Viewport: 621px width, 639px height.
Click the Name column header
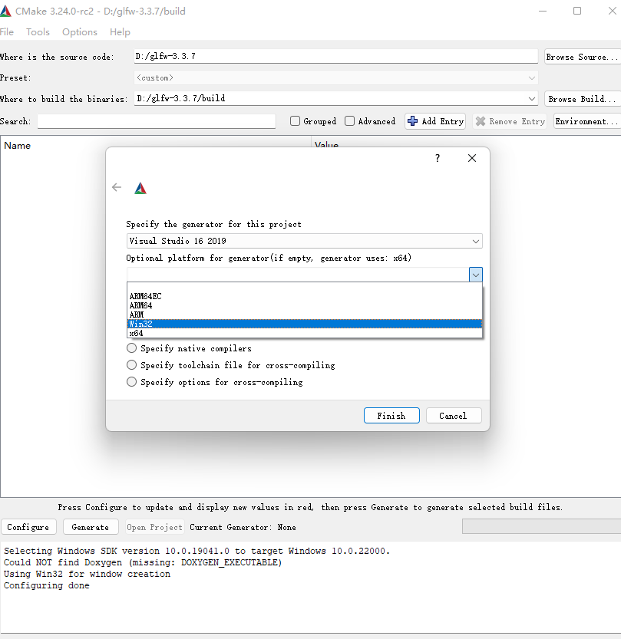(17, 146)
